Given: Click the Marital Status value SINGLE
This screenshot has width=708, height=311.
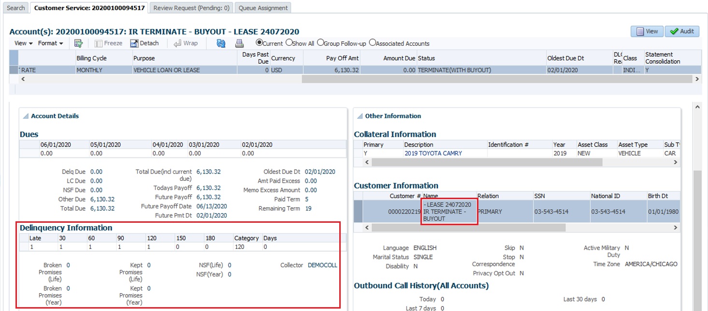Looking at the screenshot, I should (x=423, y=257).
